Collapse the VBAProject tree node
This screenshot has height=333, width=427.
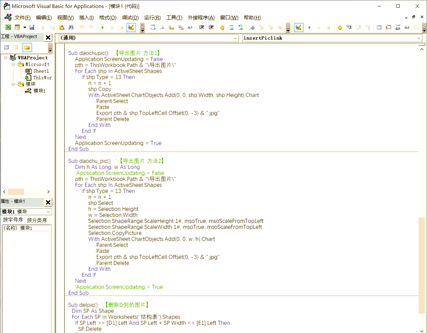coord(6,58)
